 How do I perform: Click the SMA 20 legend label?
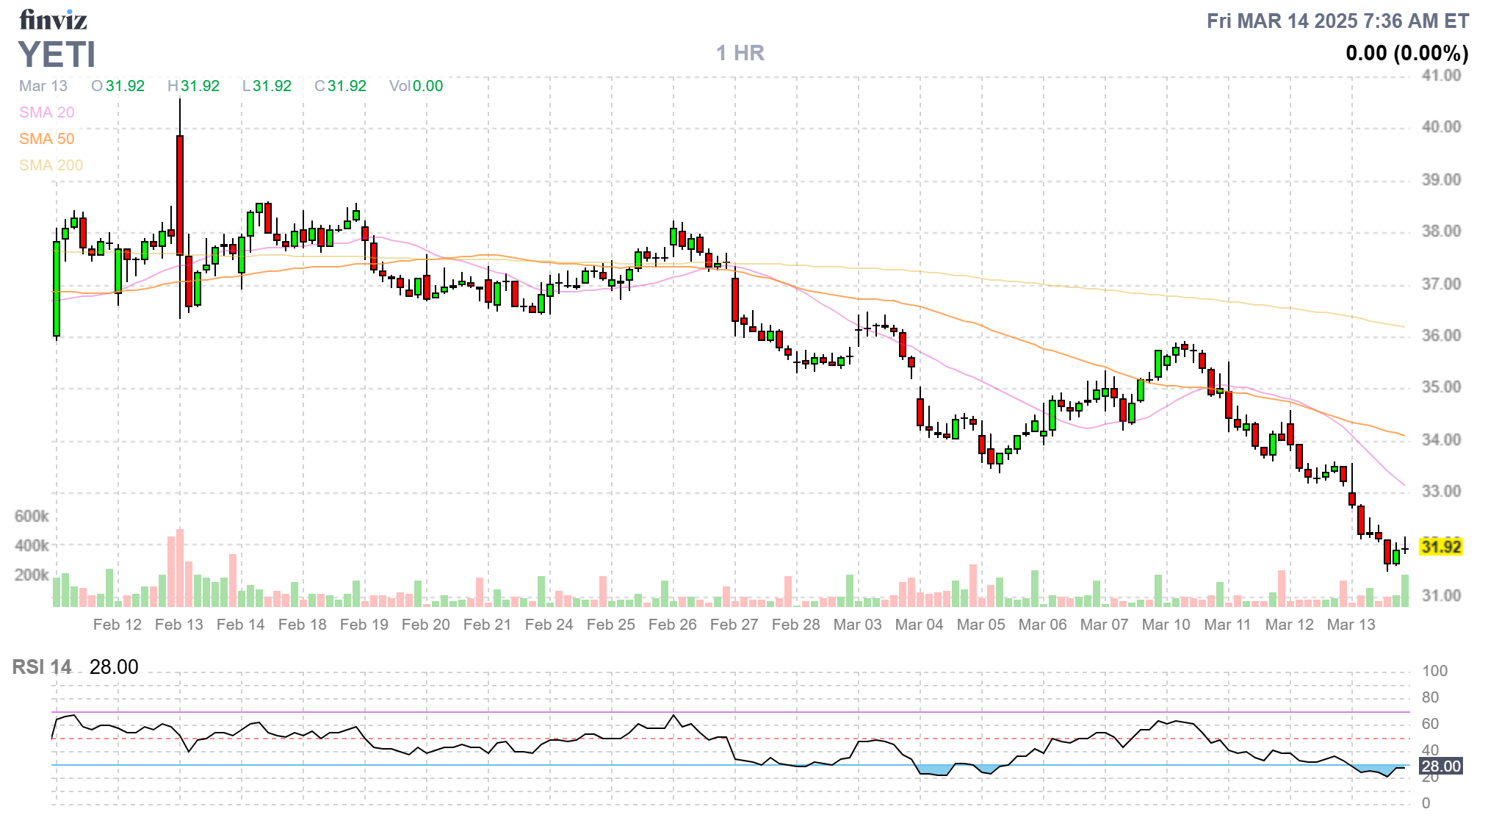point(46,112)
